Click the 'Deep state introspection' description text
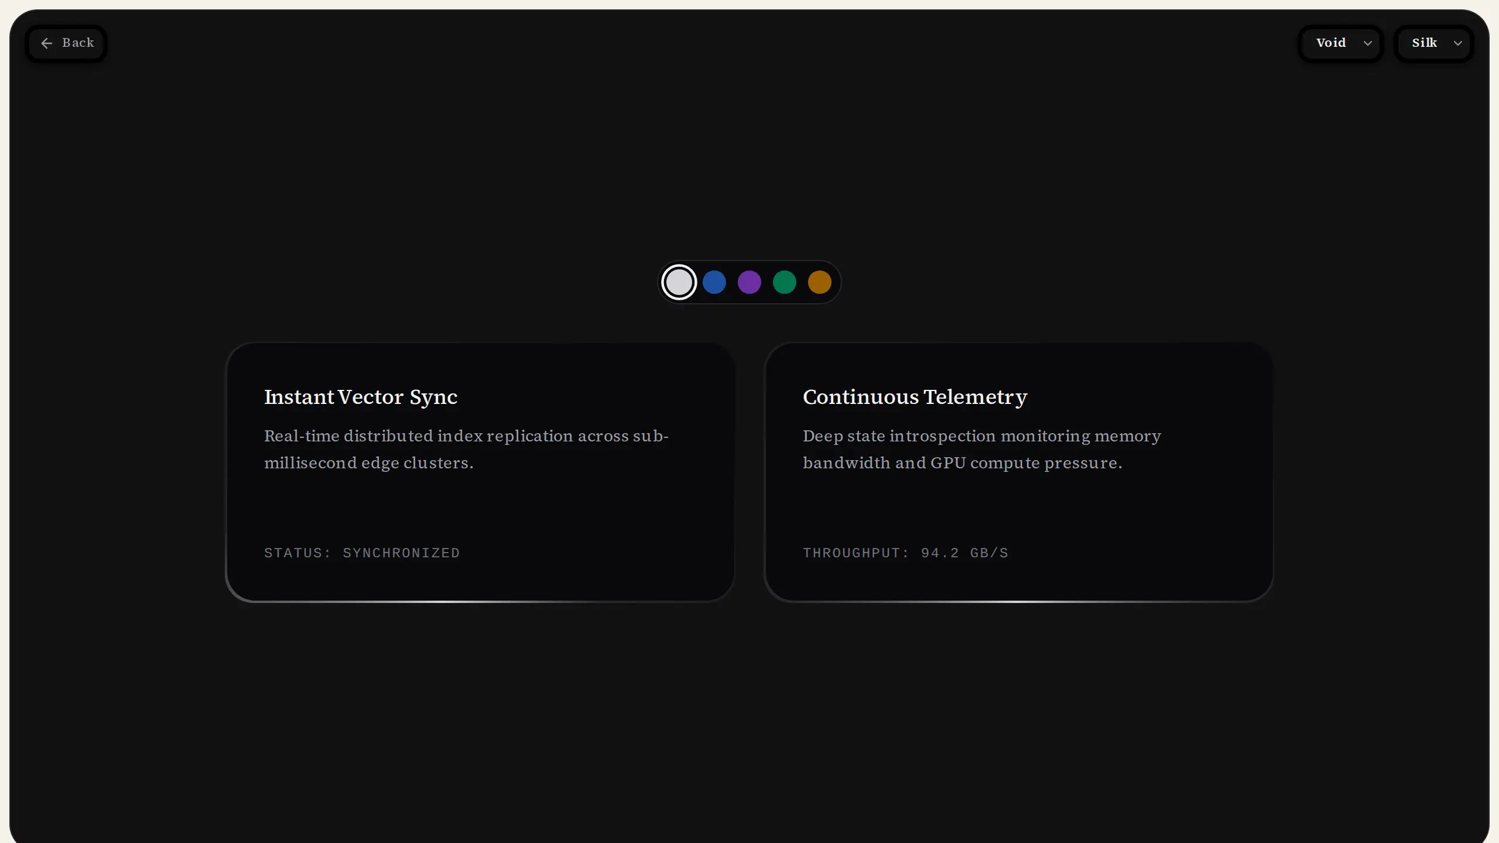 [x=982, y=449]
